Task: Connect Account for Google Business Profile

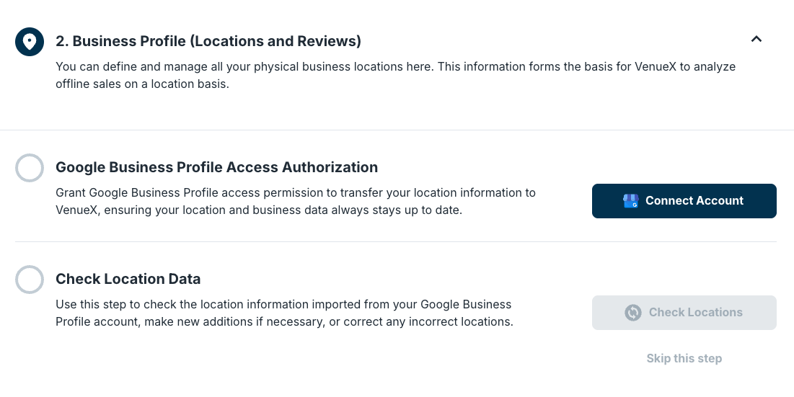Action: (684, 201)
